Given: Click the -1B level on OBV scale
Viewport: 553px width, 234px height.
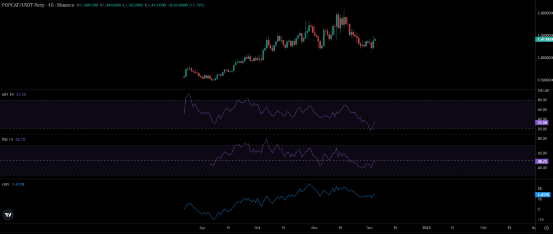Looking at the screenshot, I should [539, 219].
